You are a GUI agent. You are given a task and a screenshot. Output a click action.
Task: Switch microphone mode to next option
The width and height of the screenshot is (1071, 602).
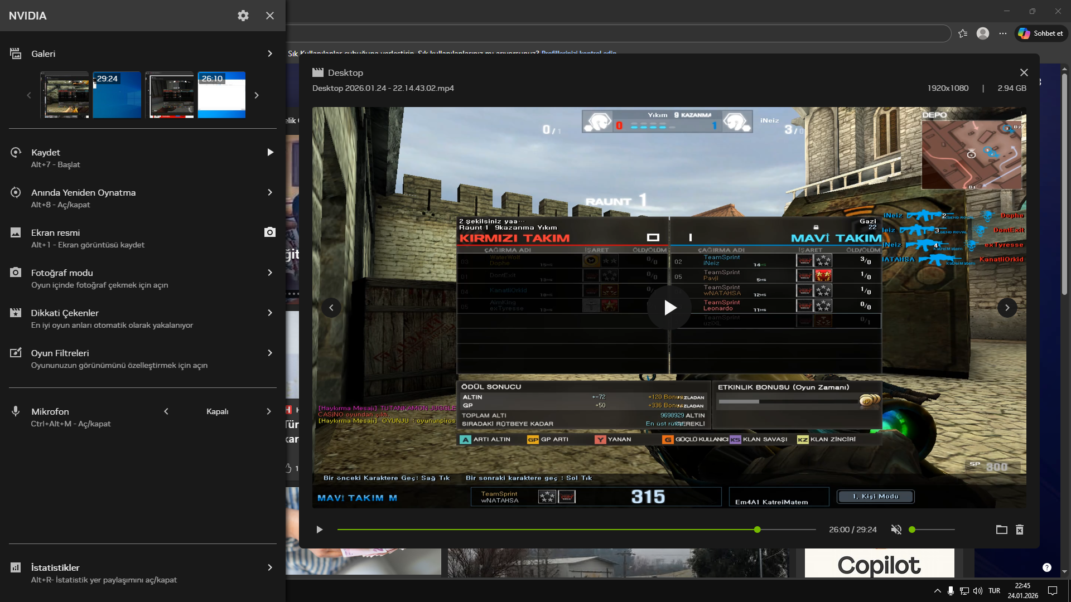[269, 411]
